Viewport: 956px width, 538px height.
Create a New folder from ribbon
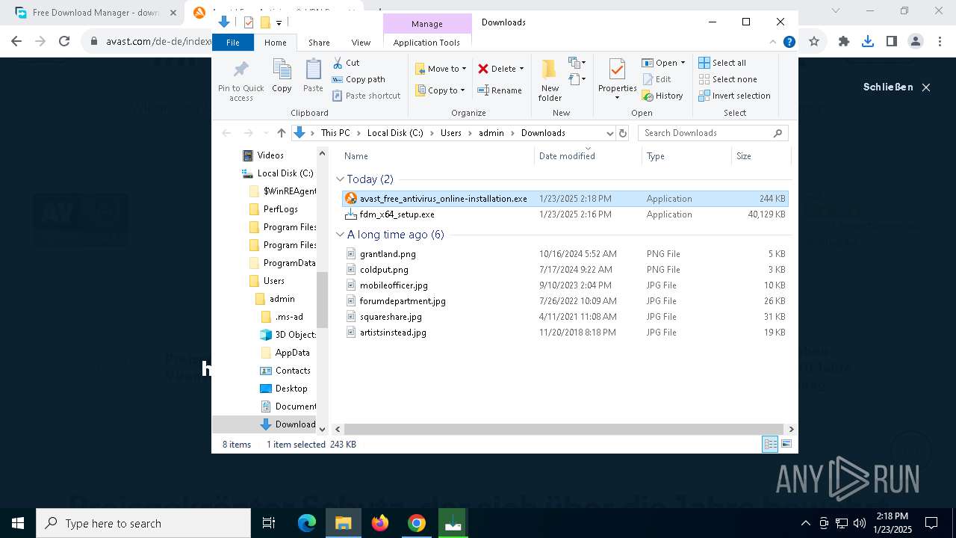tap(550, 80)
